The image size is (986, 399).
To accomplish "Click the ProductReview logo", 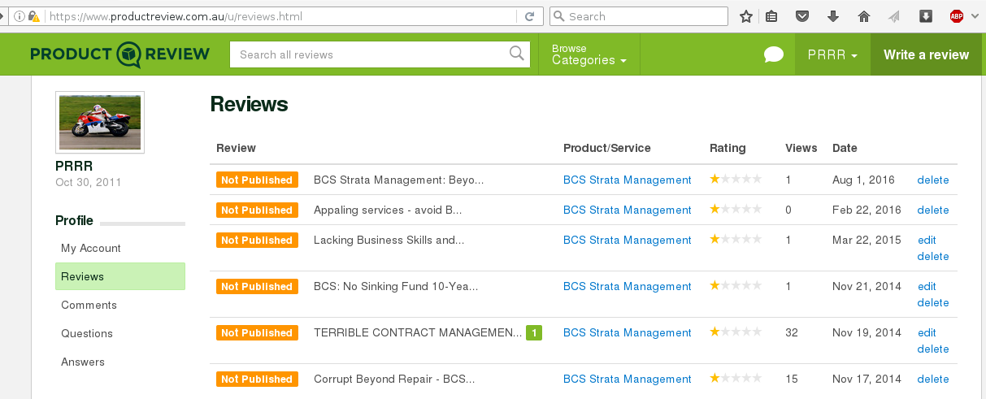I will coord(120,54).
